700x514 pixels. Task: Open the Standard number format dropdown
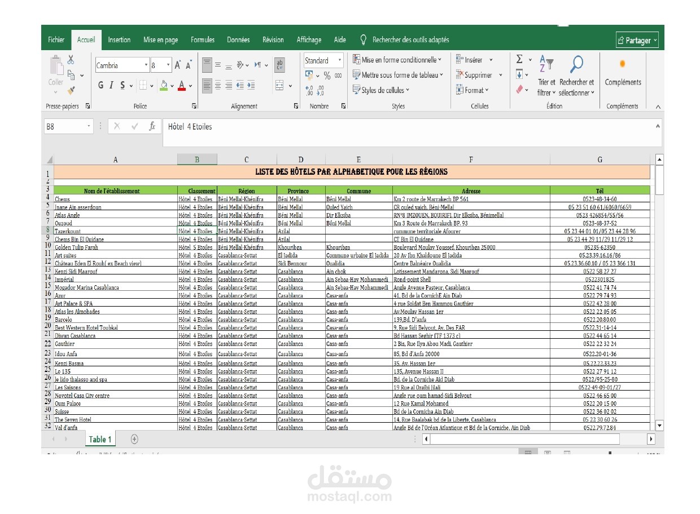(x=340, y=60)
